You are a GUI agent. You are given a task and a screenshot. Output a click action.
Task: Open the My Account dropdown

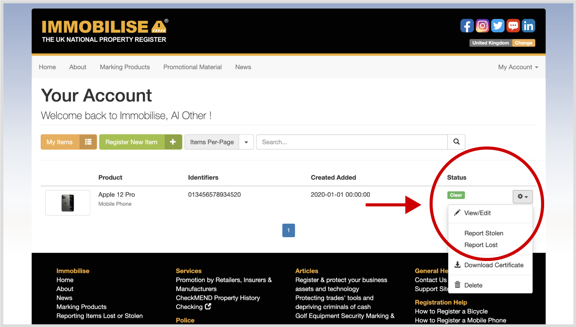(x=518, y=67)
